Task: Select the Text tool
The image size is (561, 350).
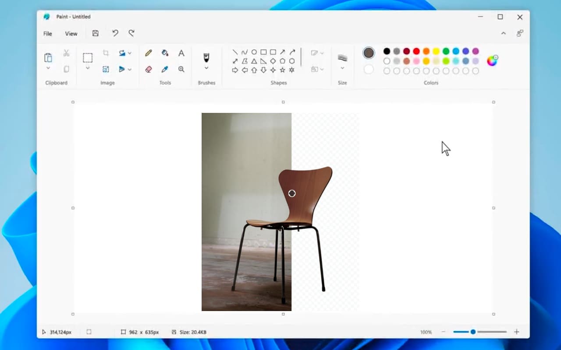Action: [181, 53]
